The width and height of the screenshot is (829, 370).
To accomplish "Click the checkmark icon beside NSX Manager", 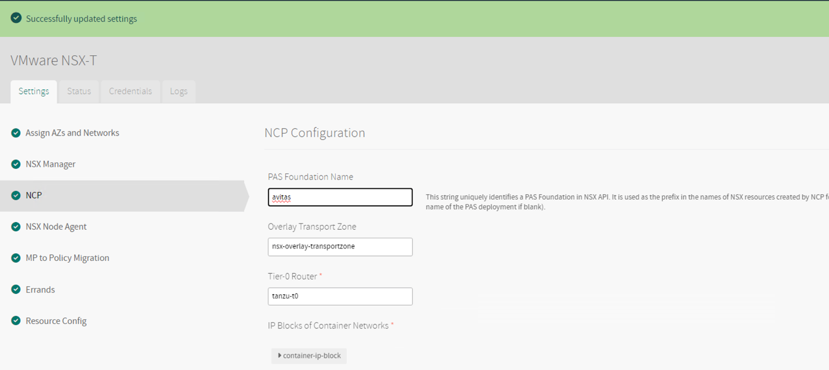I will point(16,164).
